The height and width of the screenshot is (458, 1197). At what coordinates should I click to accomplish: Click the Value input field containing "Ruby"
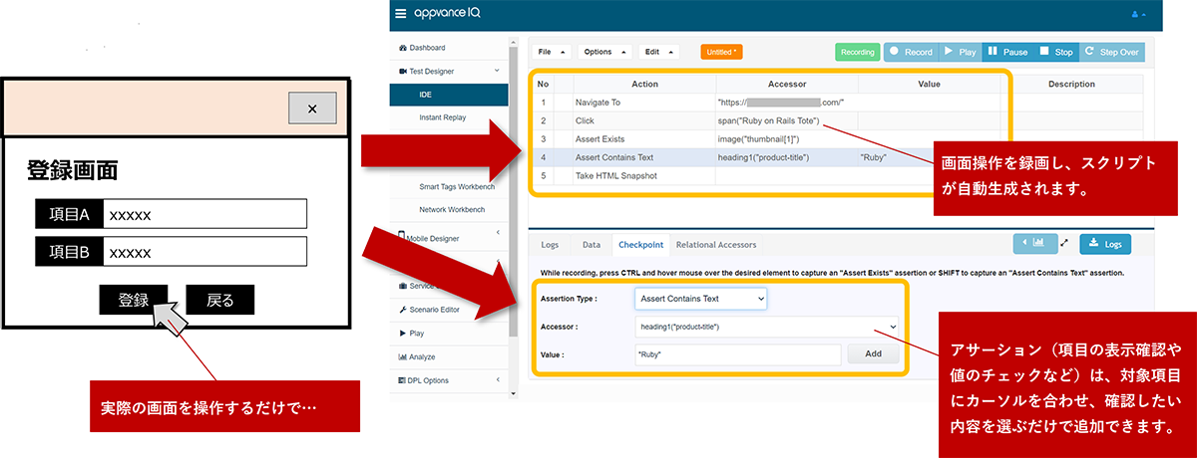[x=737, y=354]
